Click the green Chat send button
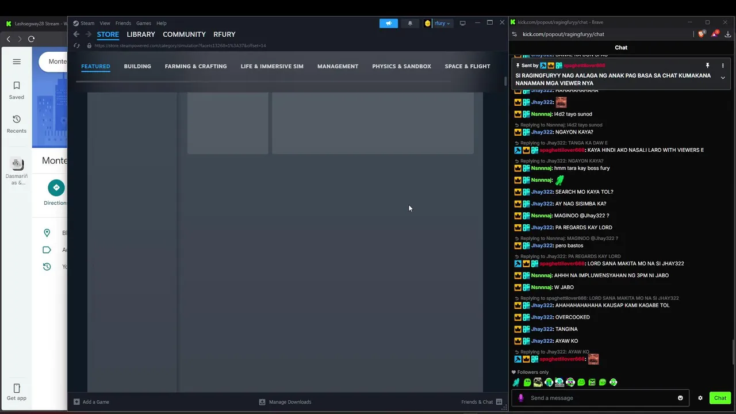 [720, 398]
